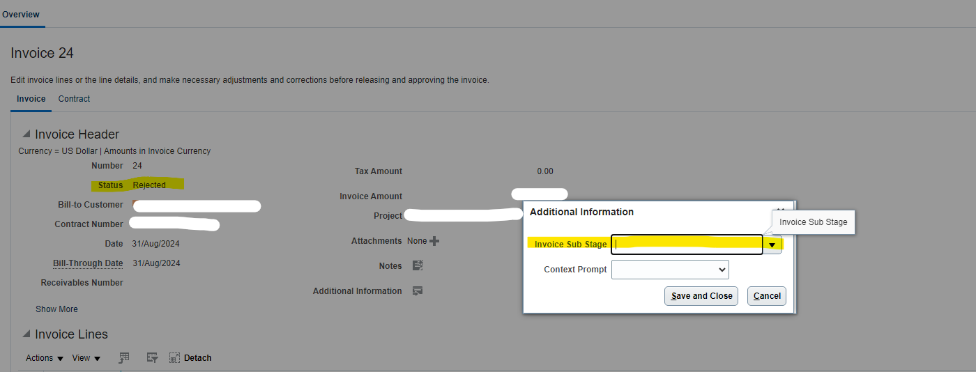Click the Invoice 24 page heading

pyautogui.click(x=43, y=54)
